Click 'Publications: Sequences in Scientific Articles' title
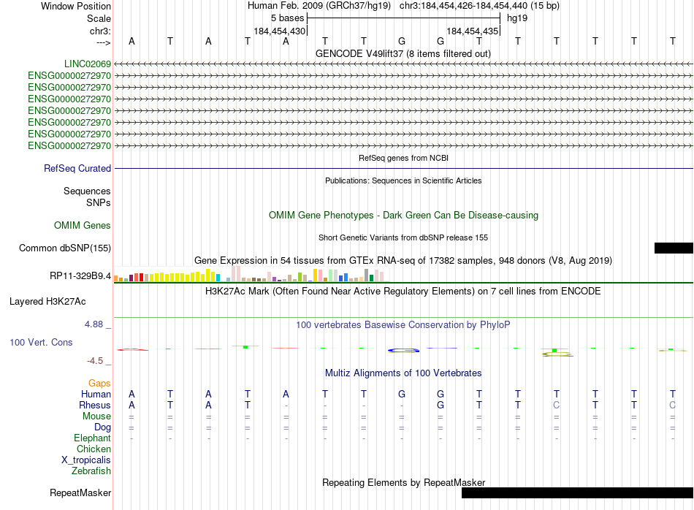 [x=403, y=180]
